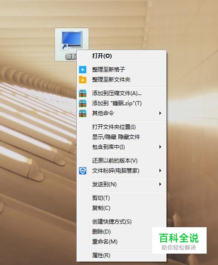218x265 pixels.
Task: Choose 重命名(M) from the context menu
Action: pyautogui.click(x=114, y=242)
